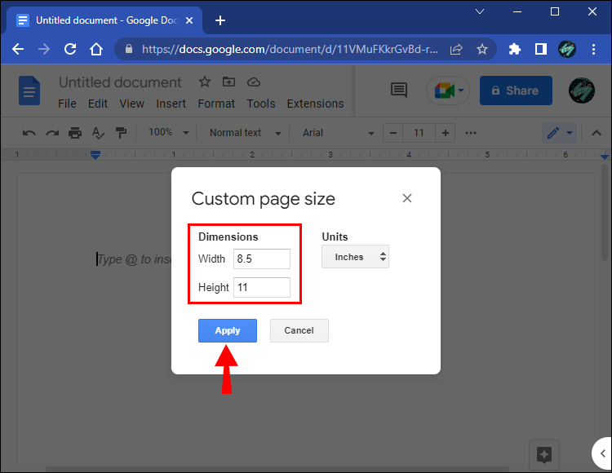Click the undo arrow icon
612x473 pixels.
[29, 133]
